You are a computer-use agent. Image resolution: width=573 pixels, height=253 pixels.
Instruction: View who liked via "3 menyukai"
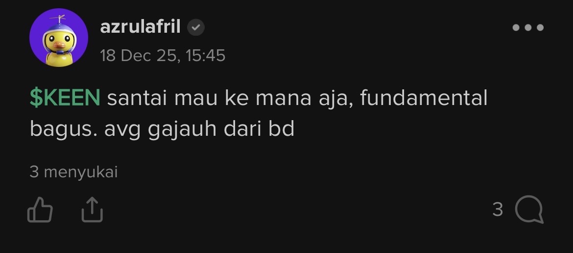click(73, 172)
